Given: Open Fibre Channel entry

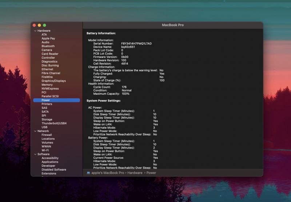Looking at the screenshot, I should pyautogui.click(x=51, y=73).
